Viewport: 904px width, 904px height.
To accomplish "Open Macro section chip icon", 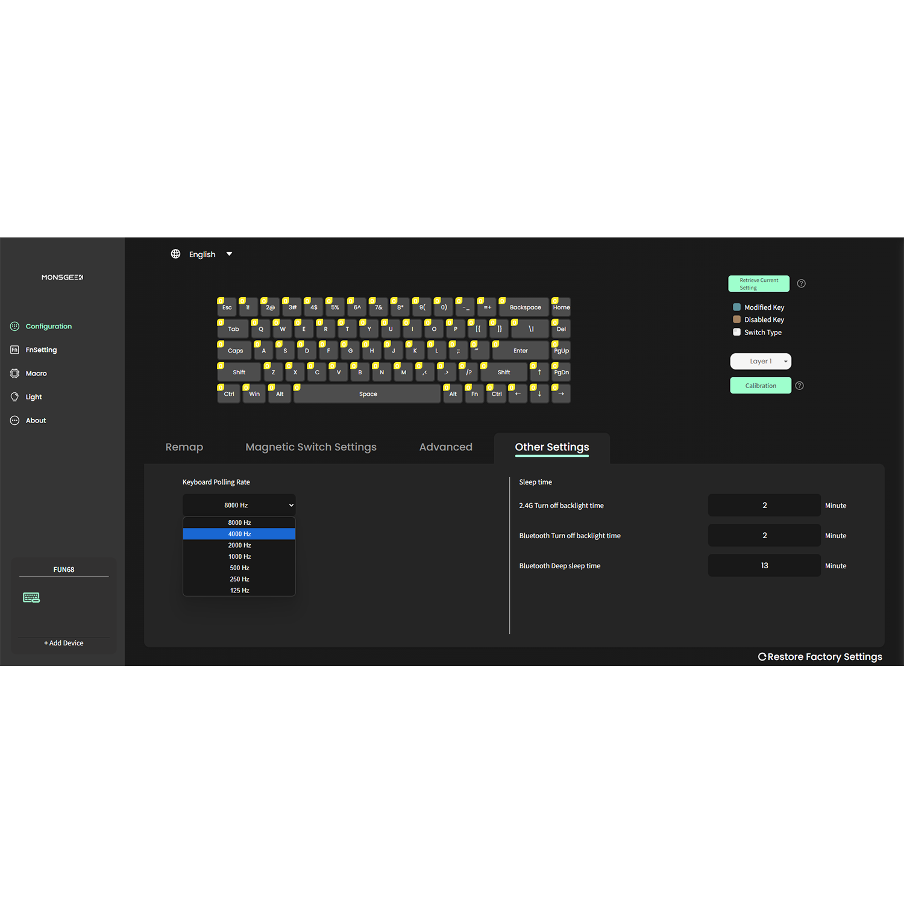I will point(15,373).
